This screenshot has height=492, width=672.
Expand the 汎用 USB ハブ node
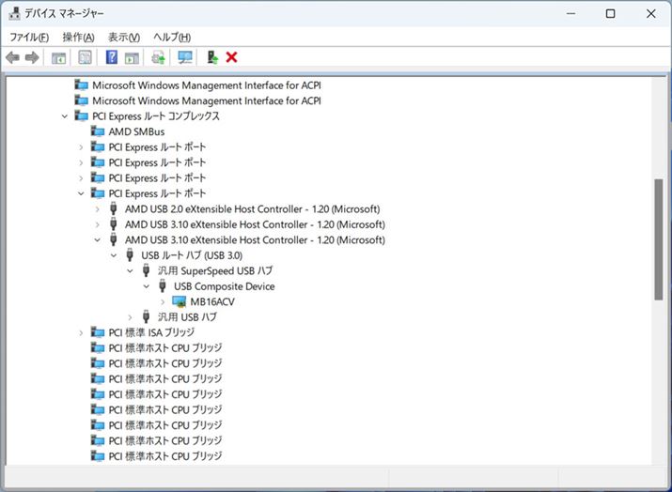[x=130, y=317]
